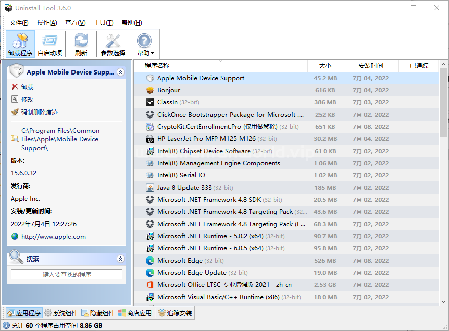Select Intel(R) Chipset Device Software icon

coord(150,151)
